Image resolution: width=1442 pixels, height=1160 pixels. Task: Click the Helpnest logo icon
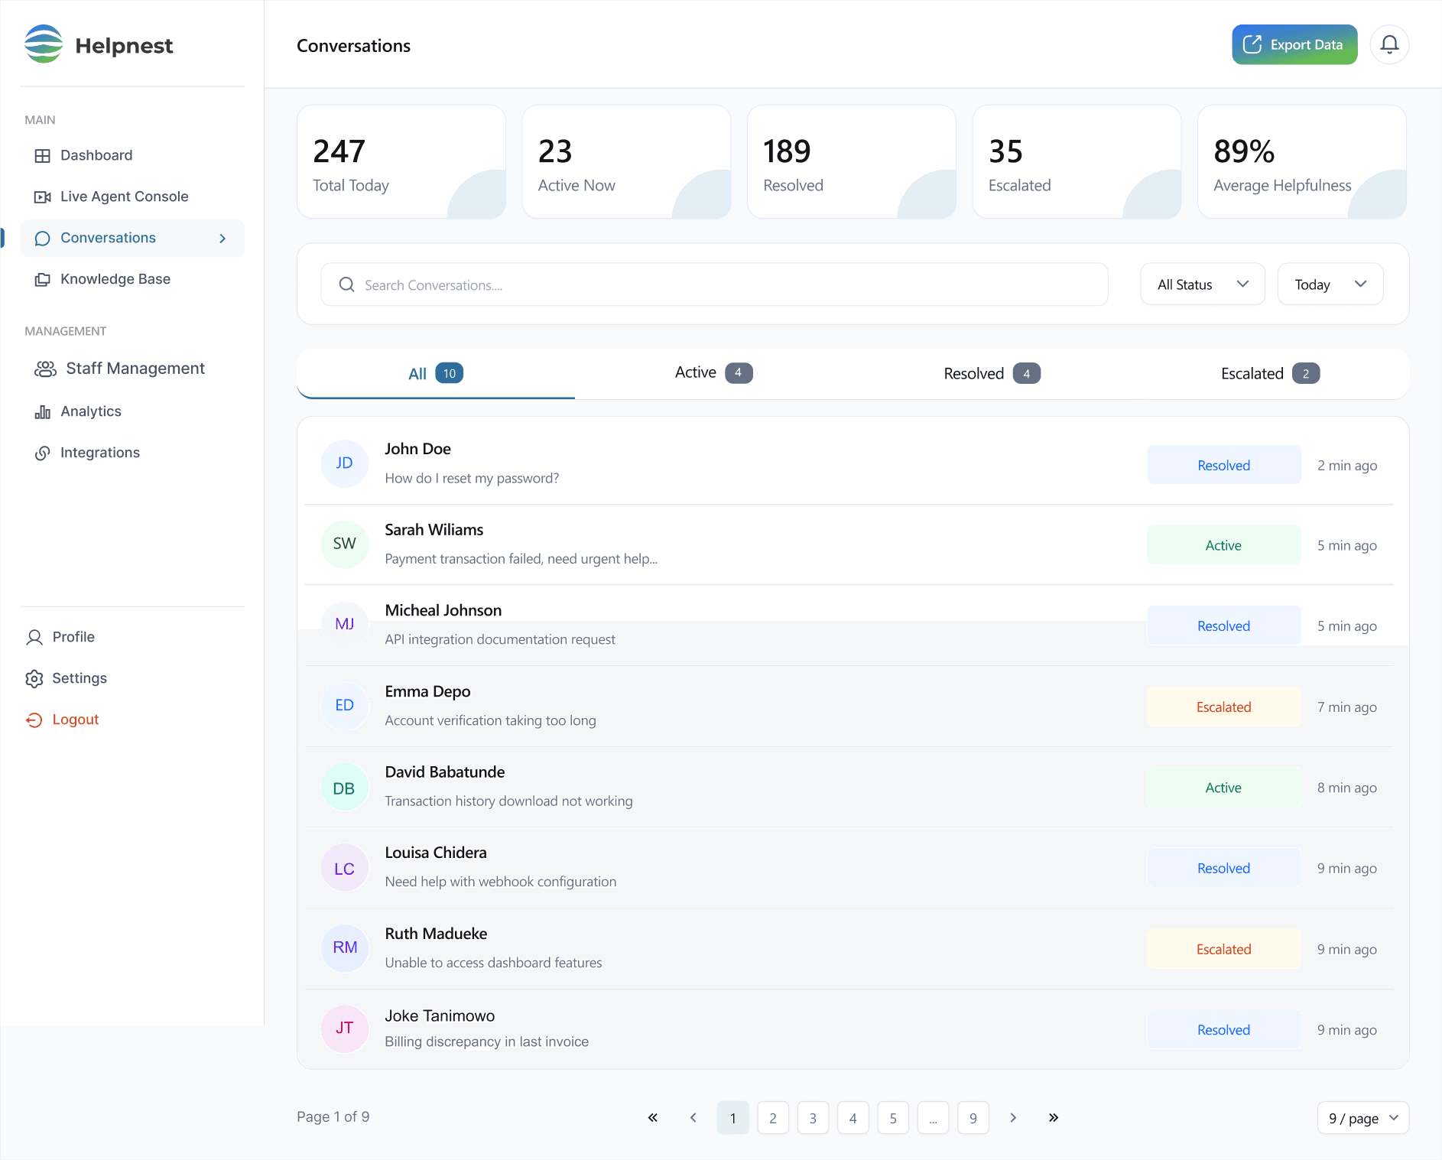[x=44, y=44]
